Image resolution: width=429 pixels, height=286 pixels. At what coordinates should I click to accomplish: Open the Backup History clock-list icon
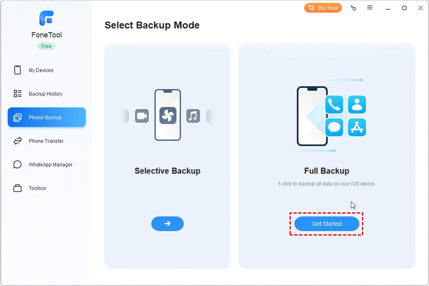[17, 94]
